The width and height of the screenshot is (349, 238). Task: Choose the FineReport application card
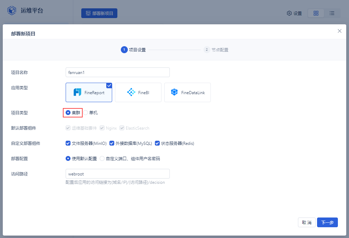pos(89,92)
